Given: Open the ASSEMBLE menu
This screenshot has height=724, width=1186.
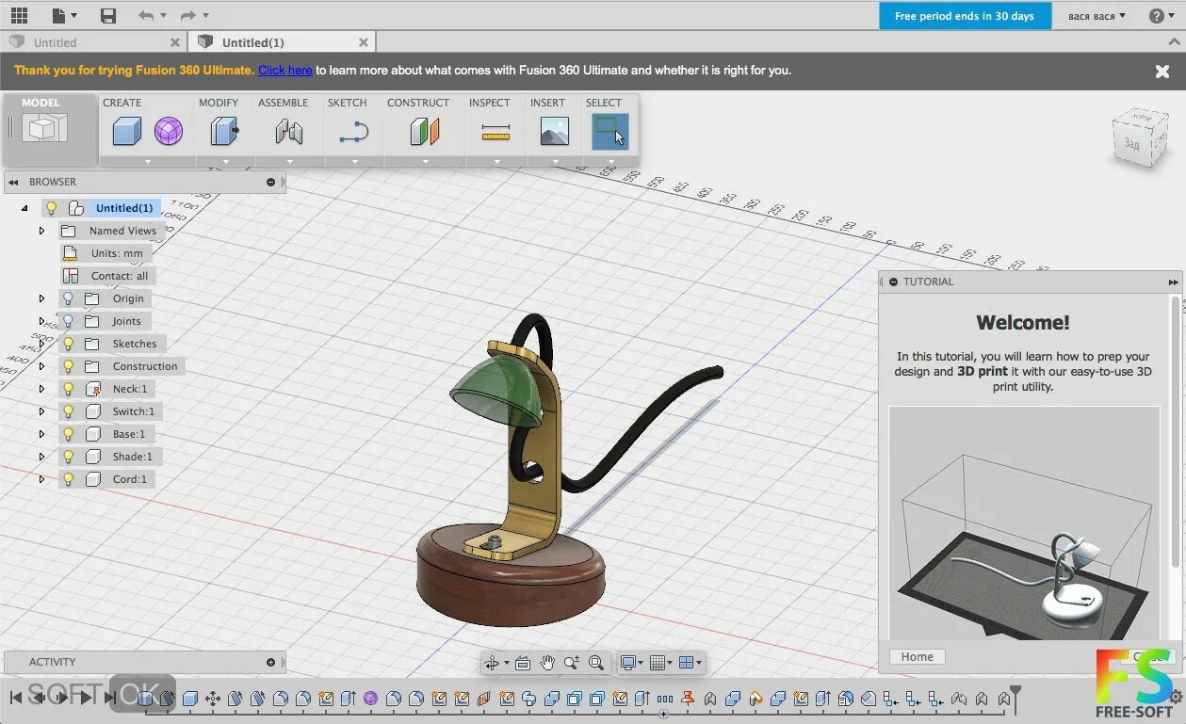Looking at the screenshot, I should coord(283,103).
